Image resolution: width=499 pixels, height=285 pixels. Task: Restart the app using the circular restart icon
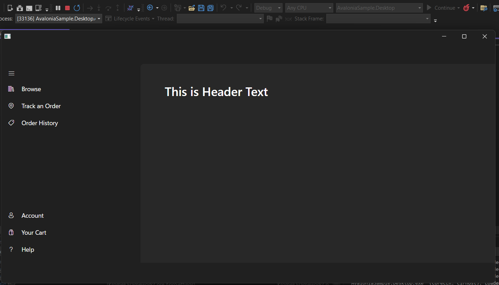coord(76,8)
